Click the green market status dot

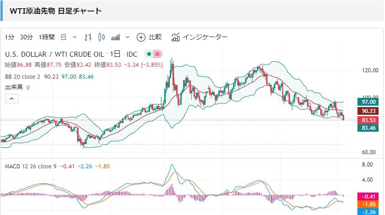point(149,54)
